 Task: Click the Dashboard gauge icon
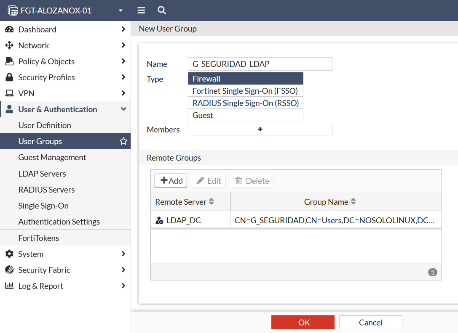pos(9,29)
